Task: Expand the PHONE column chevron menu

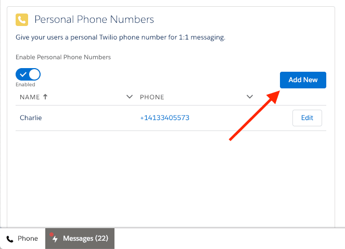Action: point(250,97)
